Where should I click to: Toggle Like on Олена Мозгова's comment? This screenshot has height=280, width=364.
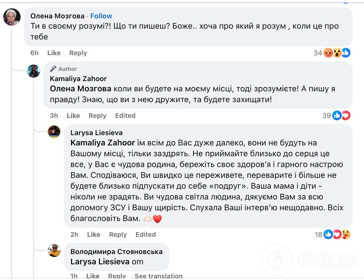pos(53,53)
